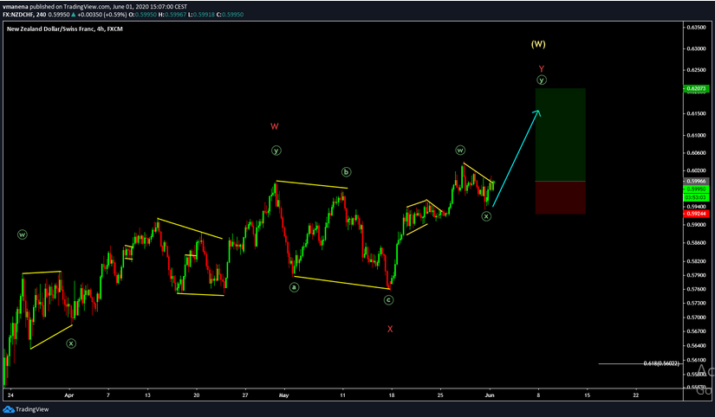Click the circled a wave label
Screen dimensions: 715x417
(x=294, y=287)
